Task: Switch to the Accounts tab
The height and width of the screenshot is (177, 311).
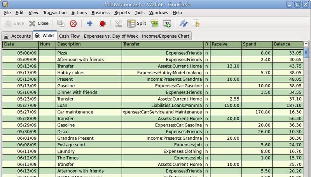Action: coord(17,36)
